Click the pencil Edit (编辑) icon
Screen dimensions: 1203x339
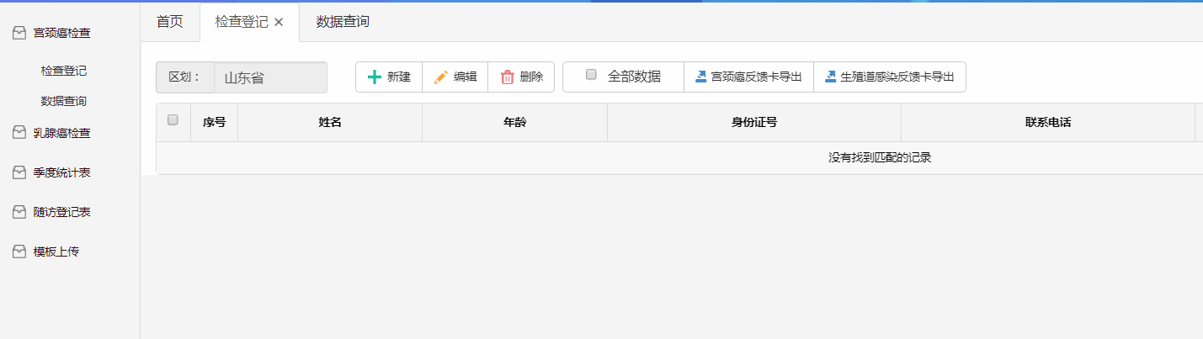click(x=441, y=77)
